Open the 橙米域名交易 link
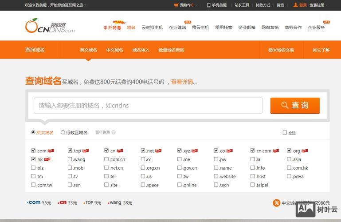 [x=281, y=50]
